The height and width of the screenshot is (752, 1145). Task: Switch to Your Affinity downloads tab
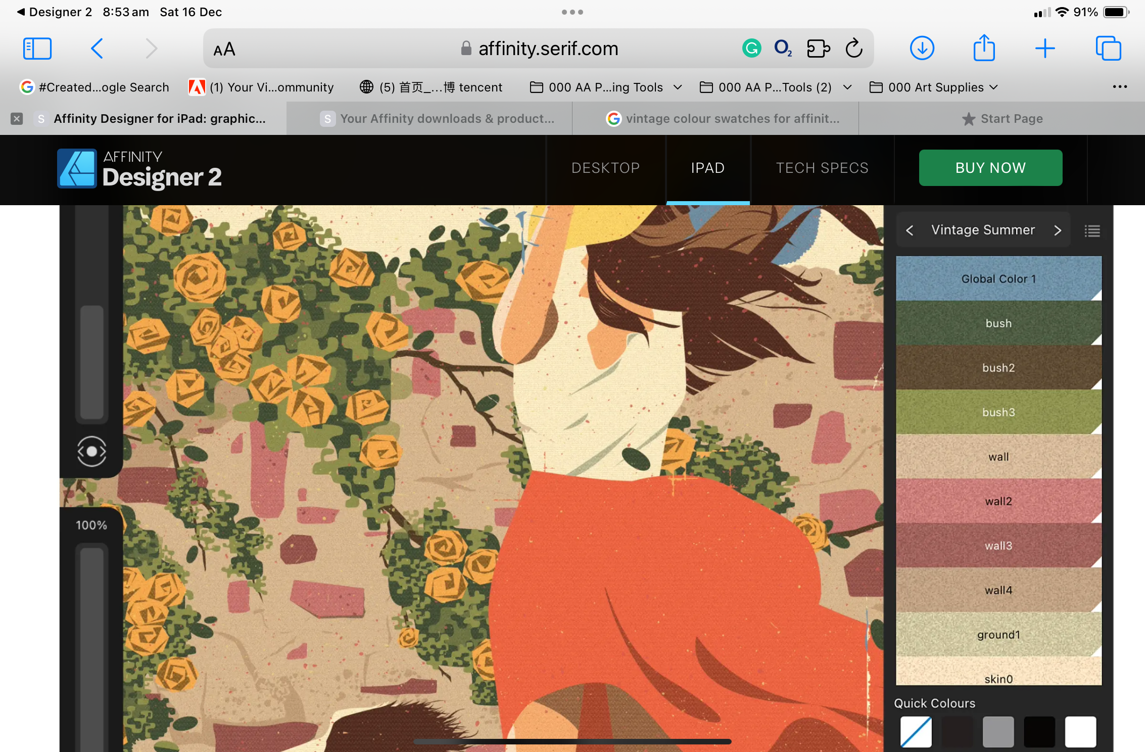coord(430,119)
